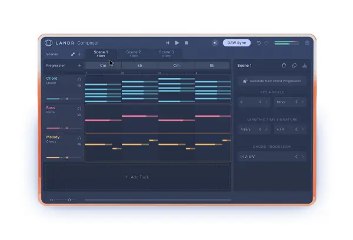
Task: Choose previous time signature before 4/4
Action: click(x=297, y=129)
